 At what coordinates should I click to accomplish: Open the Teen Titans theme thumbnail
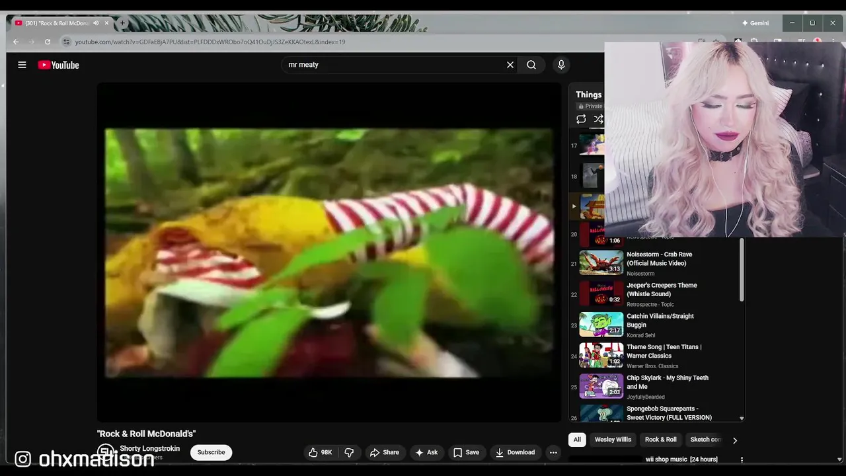pyautogui.click(x=601, y=355)
